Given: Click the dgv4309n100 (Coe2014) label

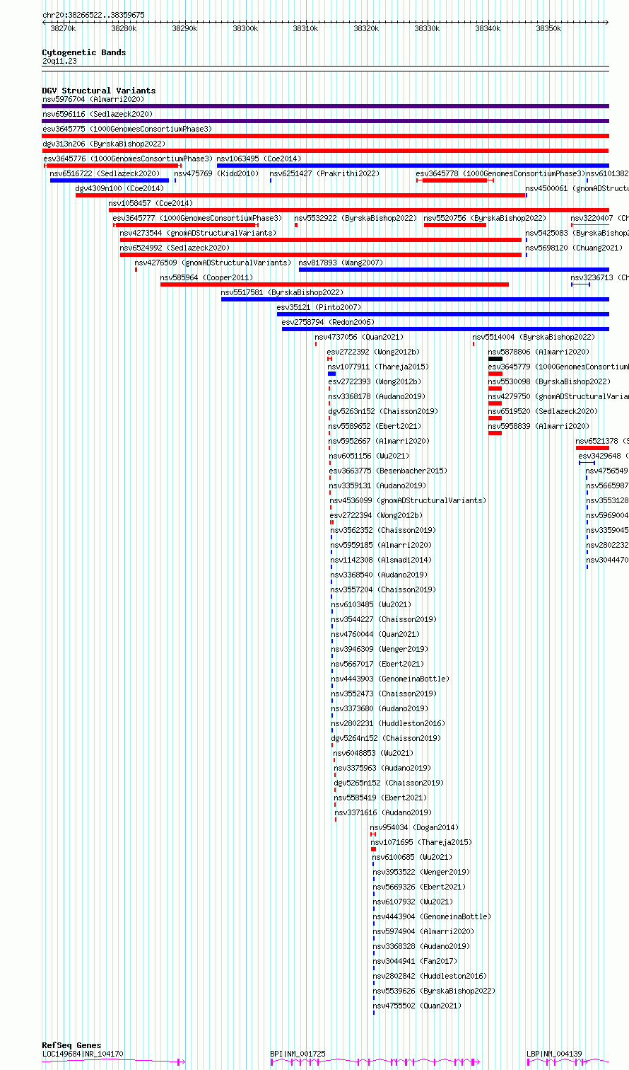Looking at the screenshot, I should pos(119,188).
